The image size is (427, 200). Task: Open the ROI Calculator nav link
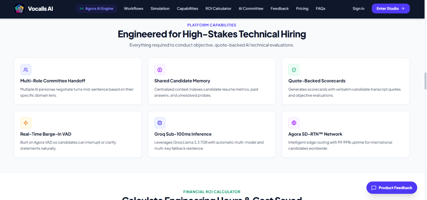[x=218, y=9]
